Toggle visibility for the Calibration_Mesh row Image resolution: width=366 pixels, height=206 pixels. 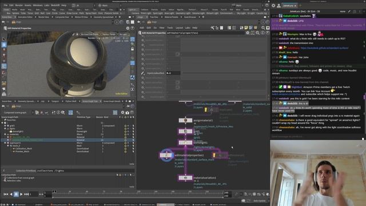(125, 149)
